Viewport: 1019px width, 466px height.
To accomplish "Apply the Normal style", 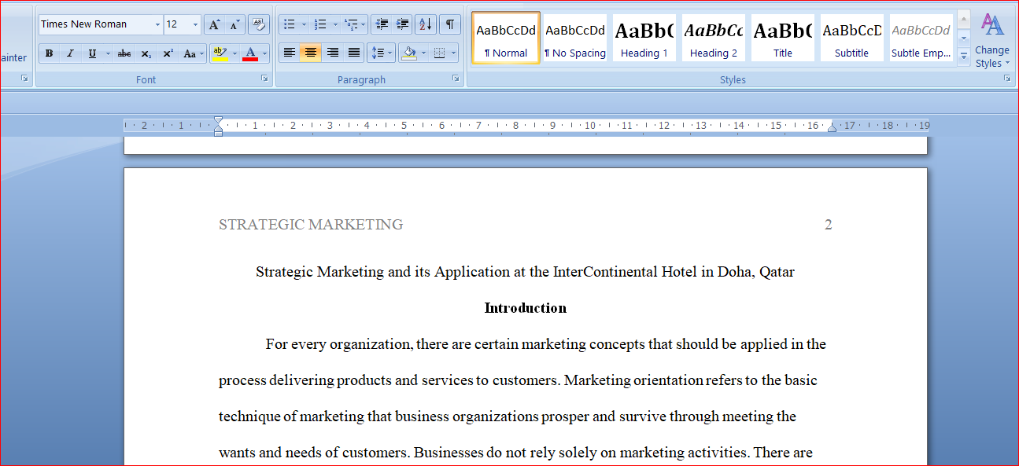I will [506, 38].
